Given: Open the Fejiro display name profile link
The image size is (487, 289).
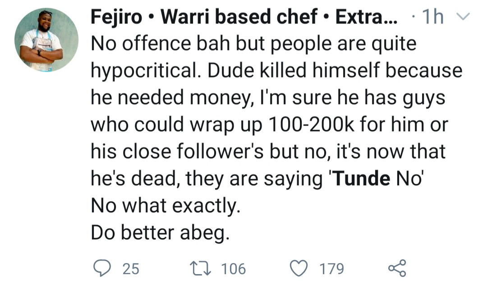Looking at the screenshot, I should (118, 18).
